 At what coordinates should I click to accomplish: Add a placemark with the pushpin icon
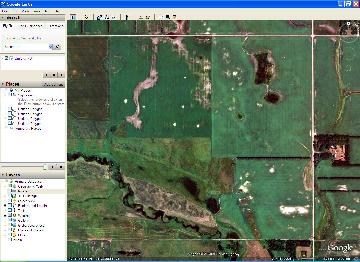pyautogui.click(x=86, y=17)
